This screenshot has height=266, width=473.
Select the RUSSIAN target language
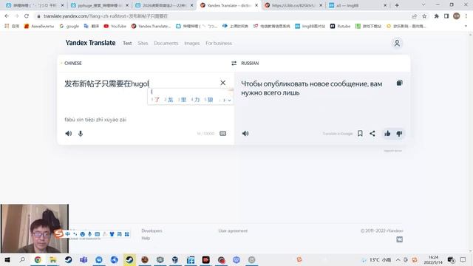tap(250, 63)
